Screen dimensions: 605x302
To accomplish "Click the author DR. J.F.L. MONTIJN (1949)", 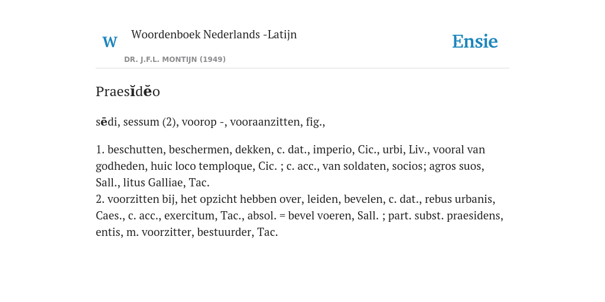I will click(175, 60).
